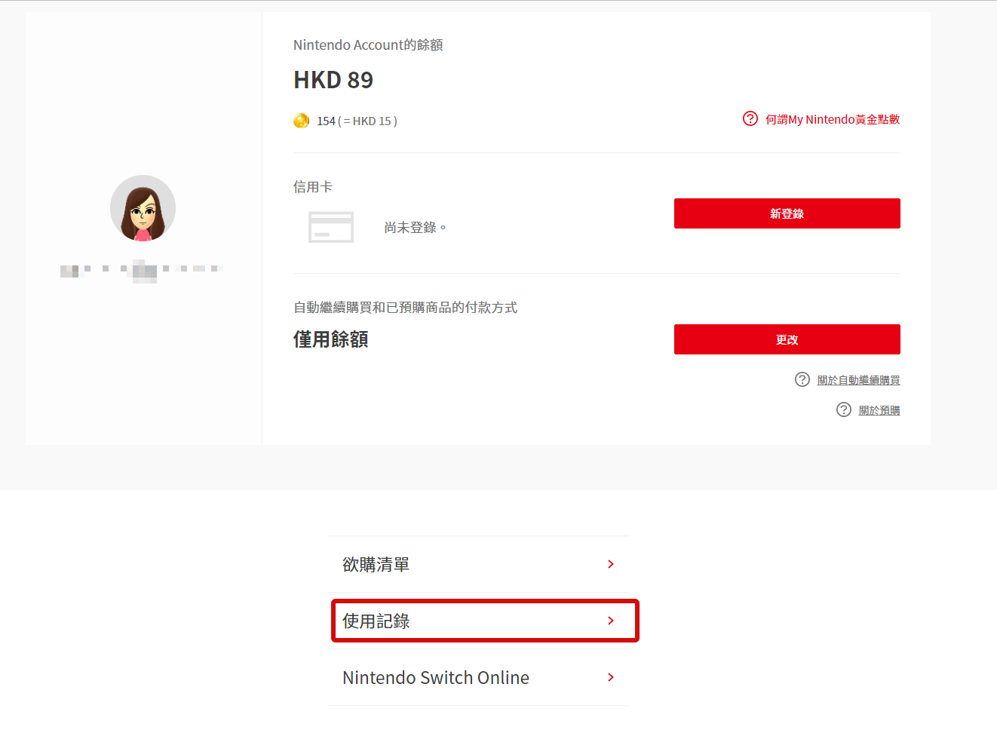
Task: Open the 欲購清單 wishlist menu item
Action: click(479, 564)
